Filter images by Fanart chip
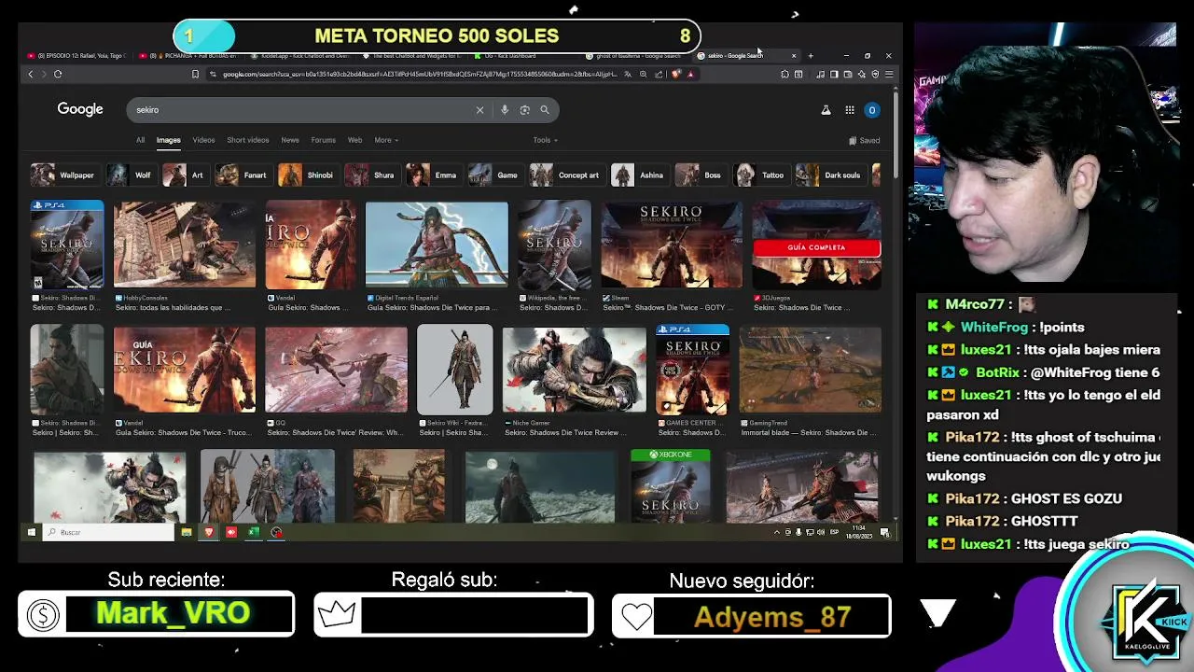This screenshot has height=672, width=1194. click(x=242, y=175)
